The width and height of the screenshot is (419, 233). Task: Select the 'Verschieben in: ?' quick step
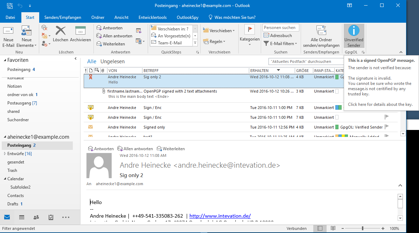coord(171,29)
